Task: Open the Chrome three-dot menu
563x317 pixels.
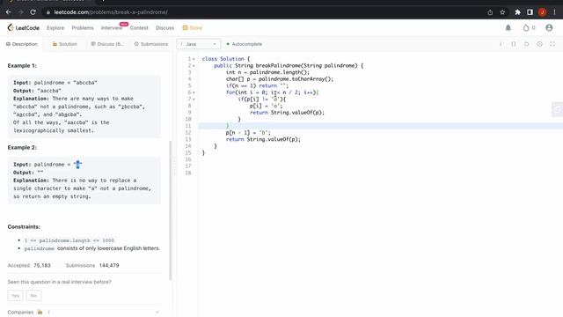Action: [x=554, y=12]
